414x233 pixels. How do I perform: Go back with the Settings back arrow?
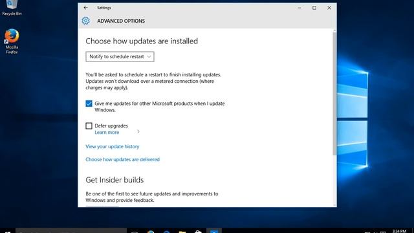click(x=85, y=8)
